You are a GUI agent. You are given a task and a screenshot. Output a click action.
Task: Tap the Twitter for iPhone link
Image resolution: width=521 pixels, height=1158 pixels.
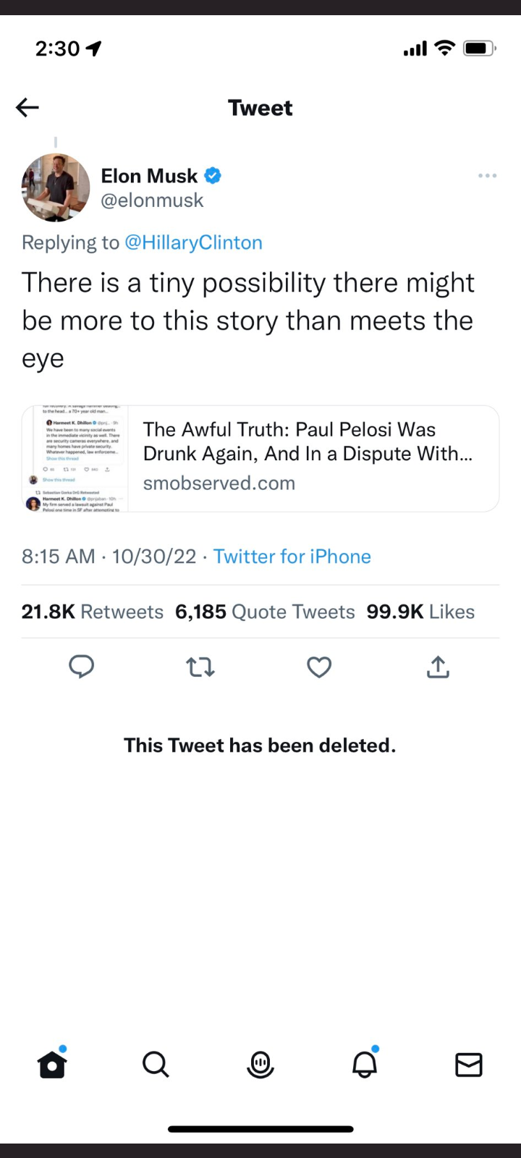click(x=292, y=557)
